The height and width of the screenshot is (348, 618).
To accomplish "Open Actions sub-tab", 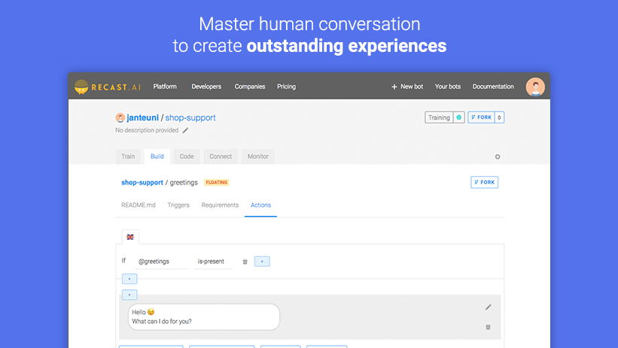I will click(260, 205).
